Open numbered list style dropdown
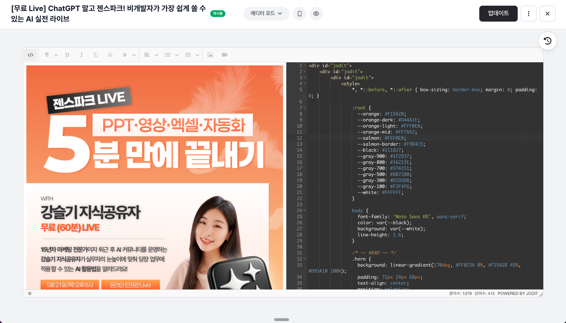Image resolution: width=566 pixels, height=323 pixels. [x=198, y=55]
